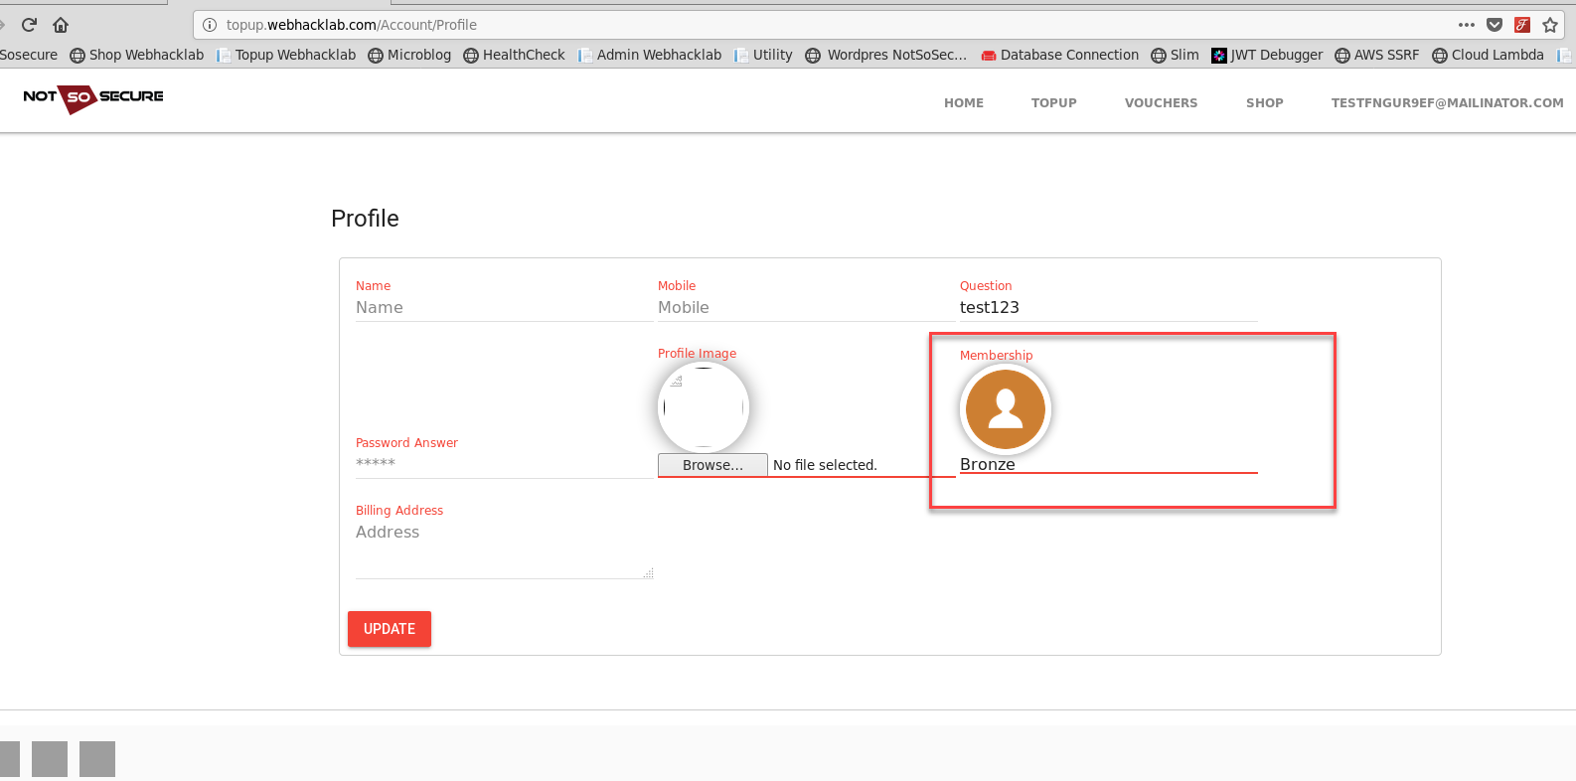
Task: Click the site info icon in address bar
Action: coord(210,25)
